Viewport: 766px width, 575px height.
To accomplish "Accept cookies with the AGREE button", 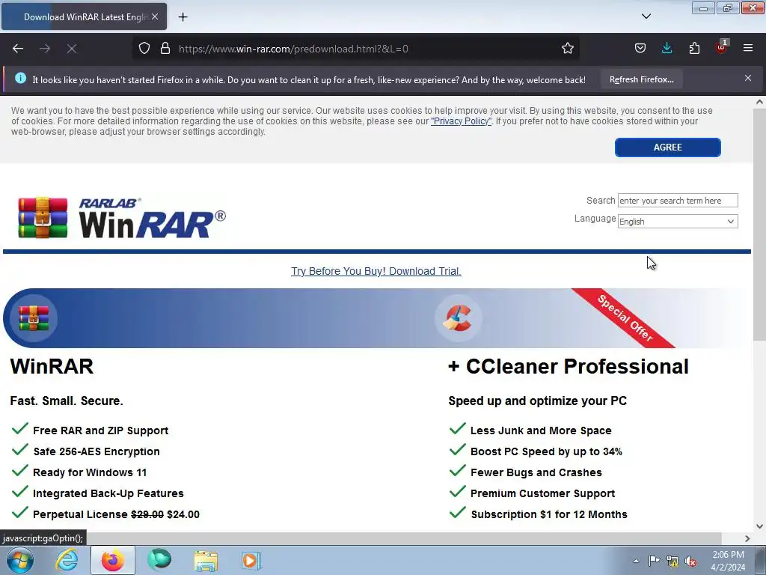I will (x=667, y=147).
